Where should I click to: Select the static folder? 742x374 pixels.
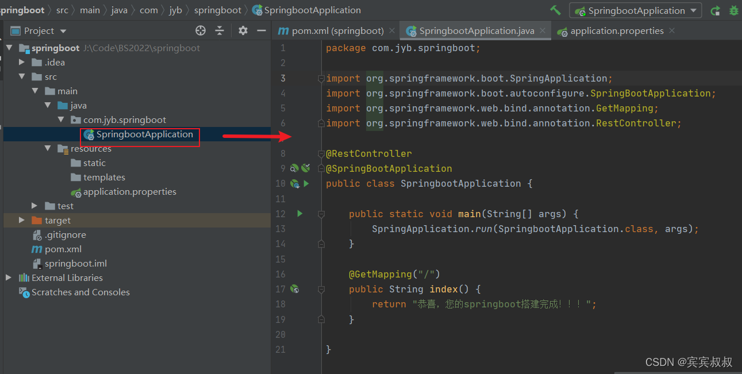[x=94, y=163]
